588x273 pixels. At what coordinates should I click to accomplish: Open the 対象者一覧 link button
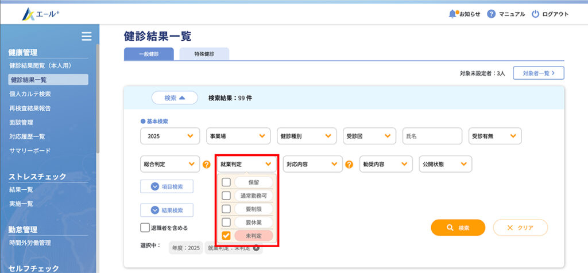(539, 73)
